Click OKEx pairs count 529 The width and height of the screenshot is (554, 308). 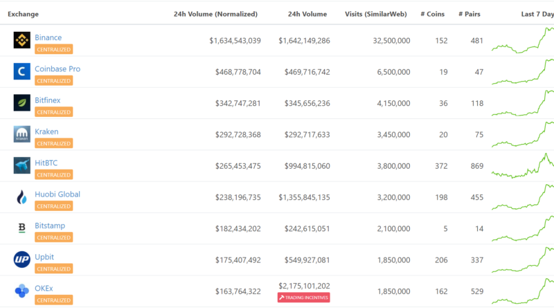(x=477, y=291)
